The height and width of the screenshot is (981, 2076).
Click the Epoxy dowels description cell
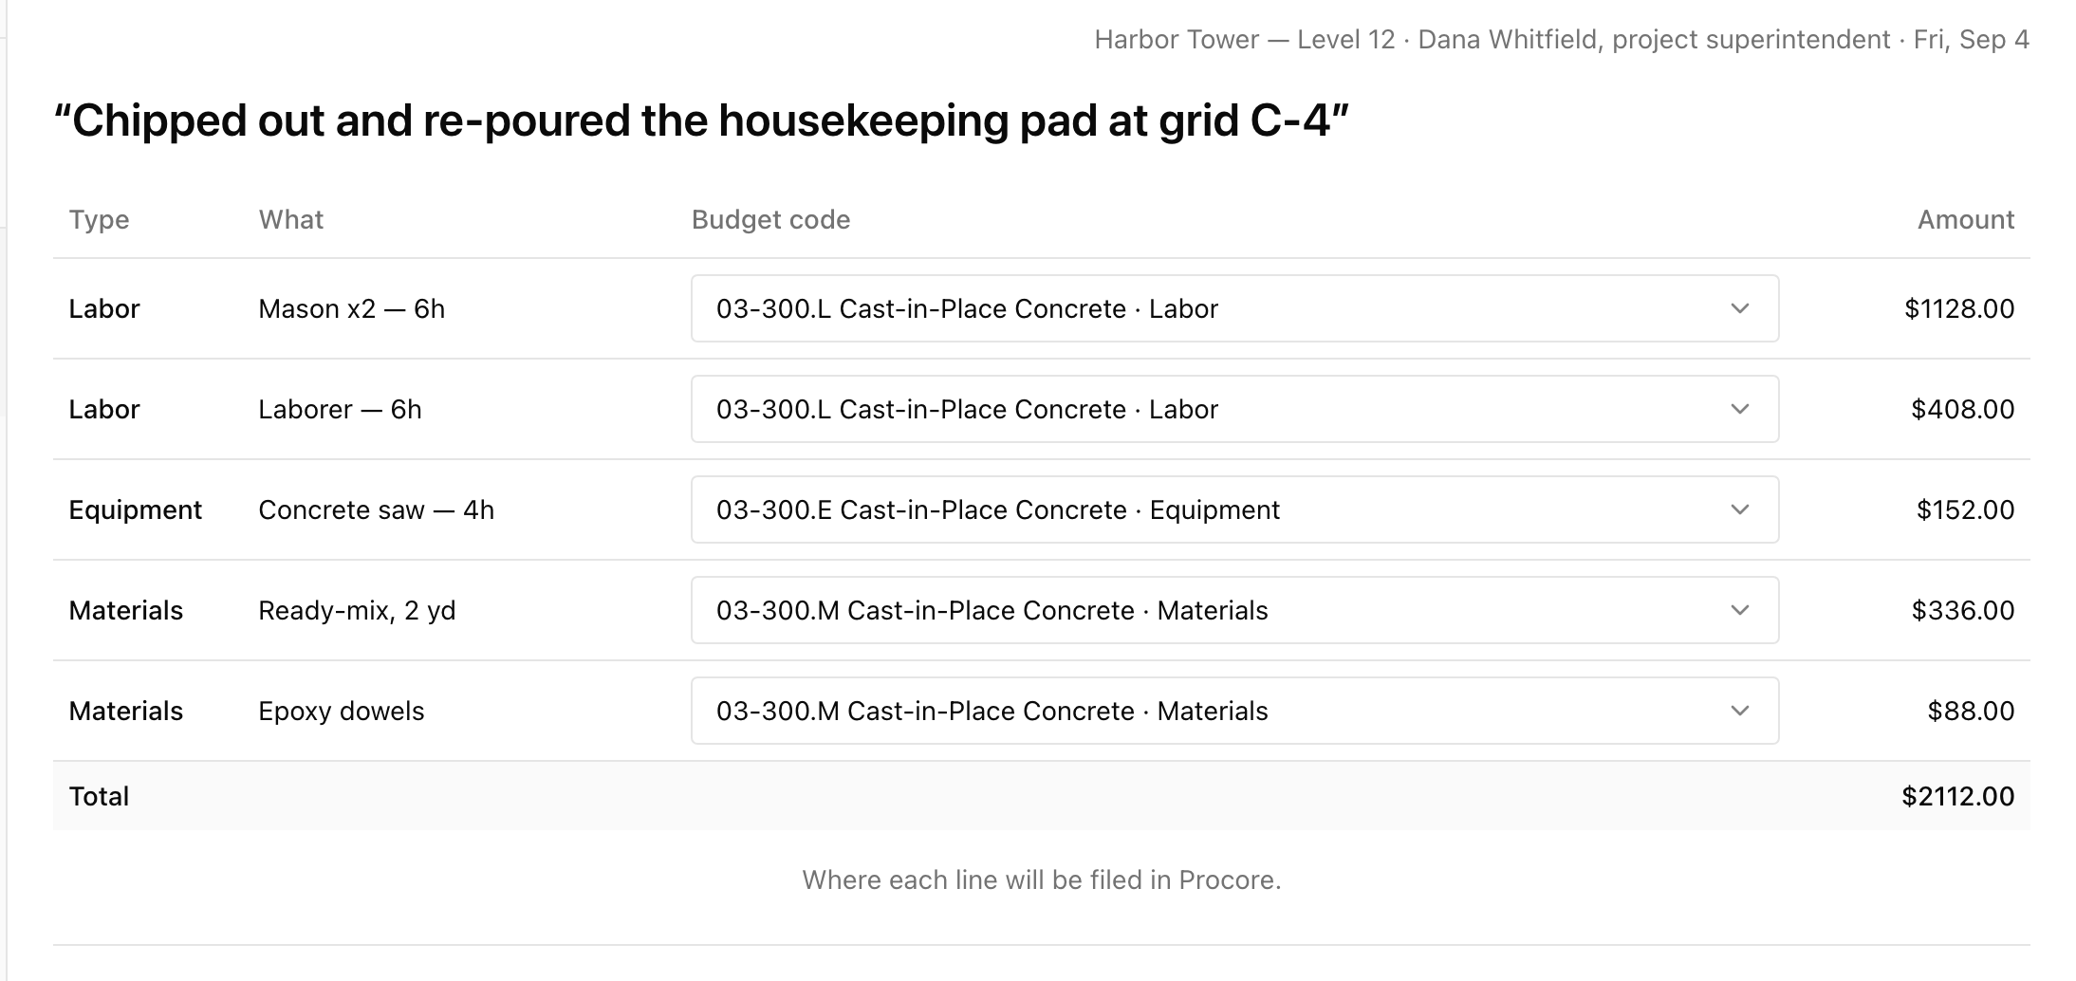coord(342,711)
